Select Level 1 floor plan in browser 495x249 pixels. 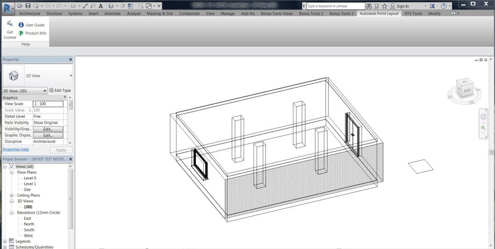pos(30,184)
